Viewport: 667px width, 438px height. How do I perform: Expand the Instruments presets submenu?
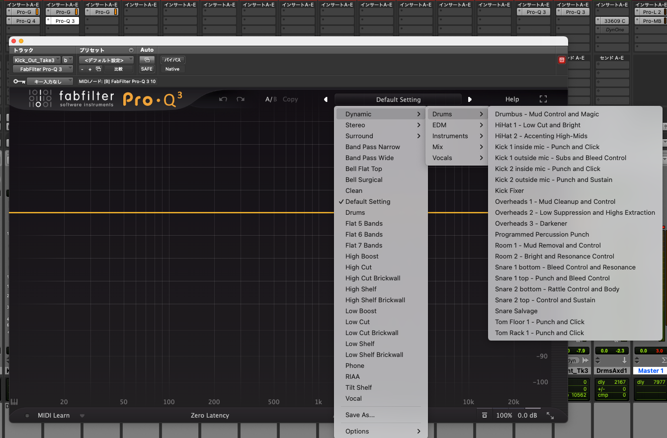(457, 136)
